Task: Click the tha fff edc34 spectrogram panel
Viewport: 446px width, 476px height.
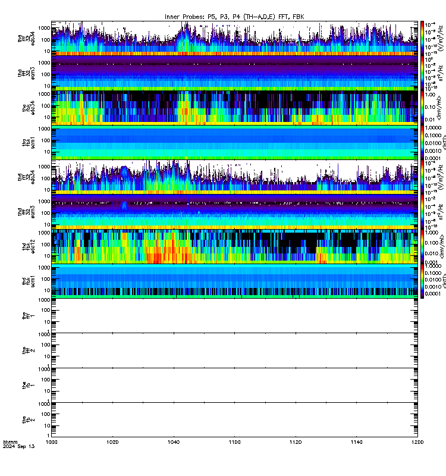Action: pos(234,38)
